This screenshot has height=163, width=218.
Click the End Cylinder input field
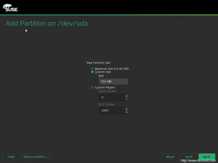[112, 110]
